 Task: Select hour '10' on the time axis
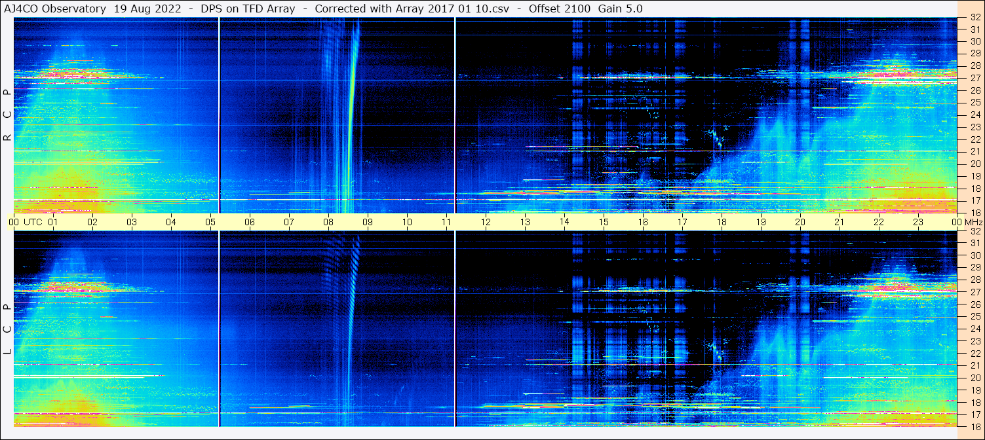tap(408, 222)
